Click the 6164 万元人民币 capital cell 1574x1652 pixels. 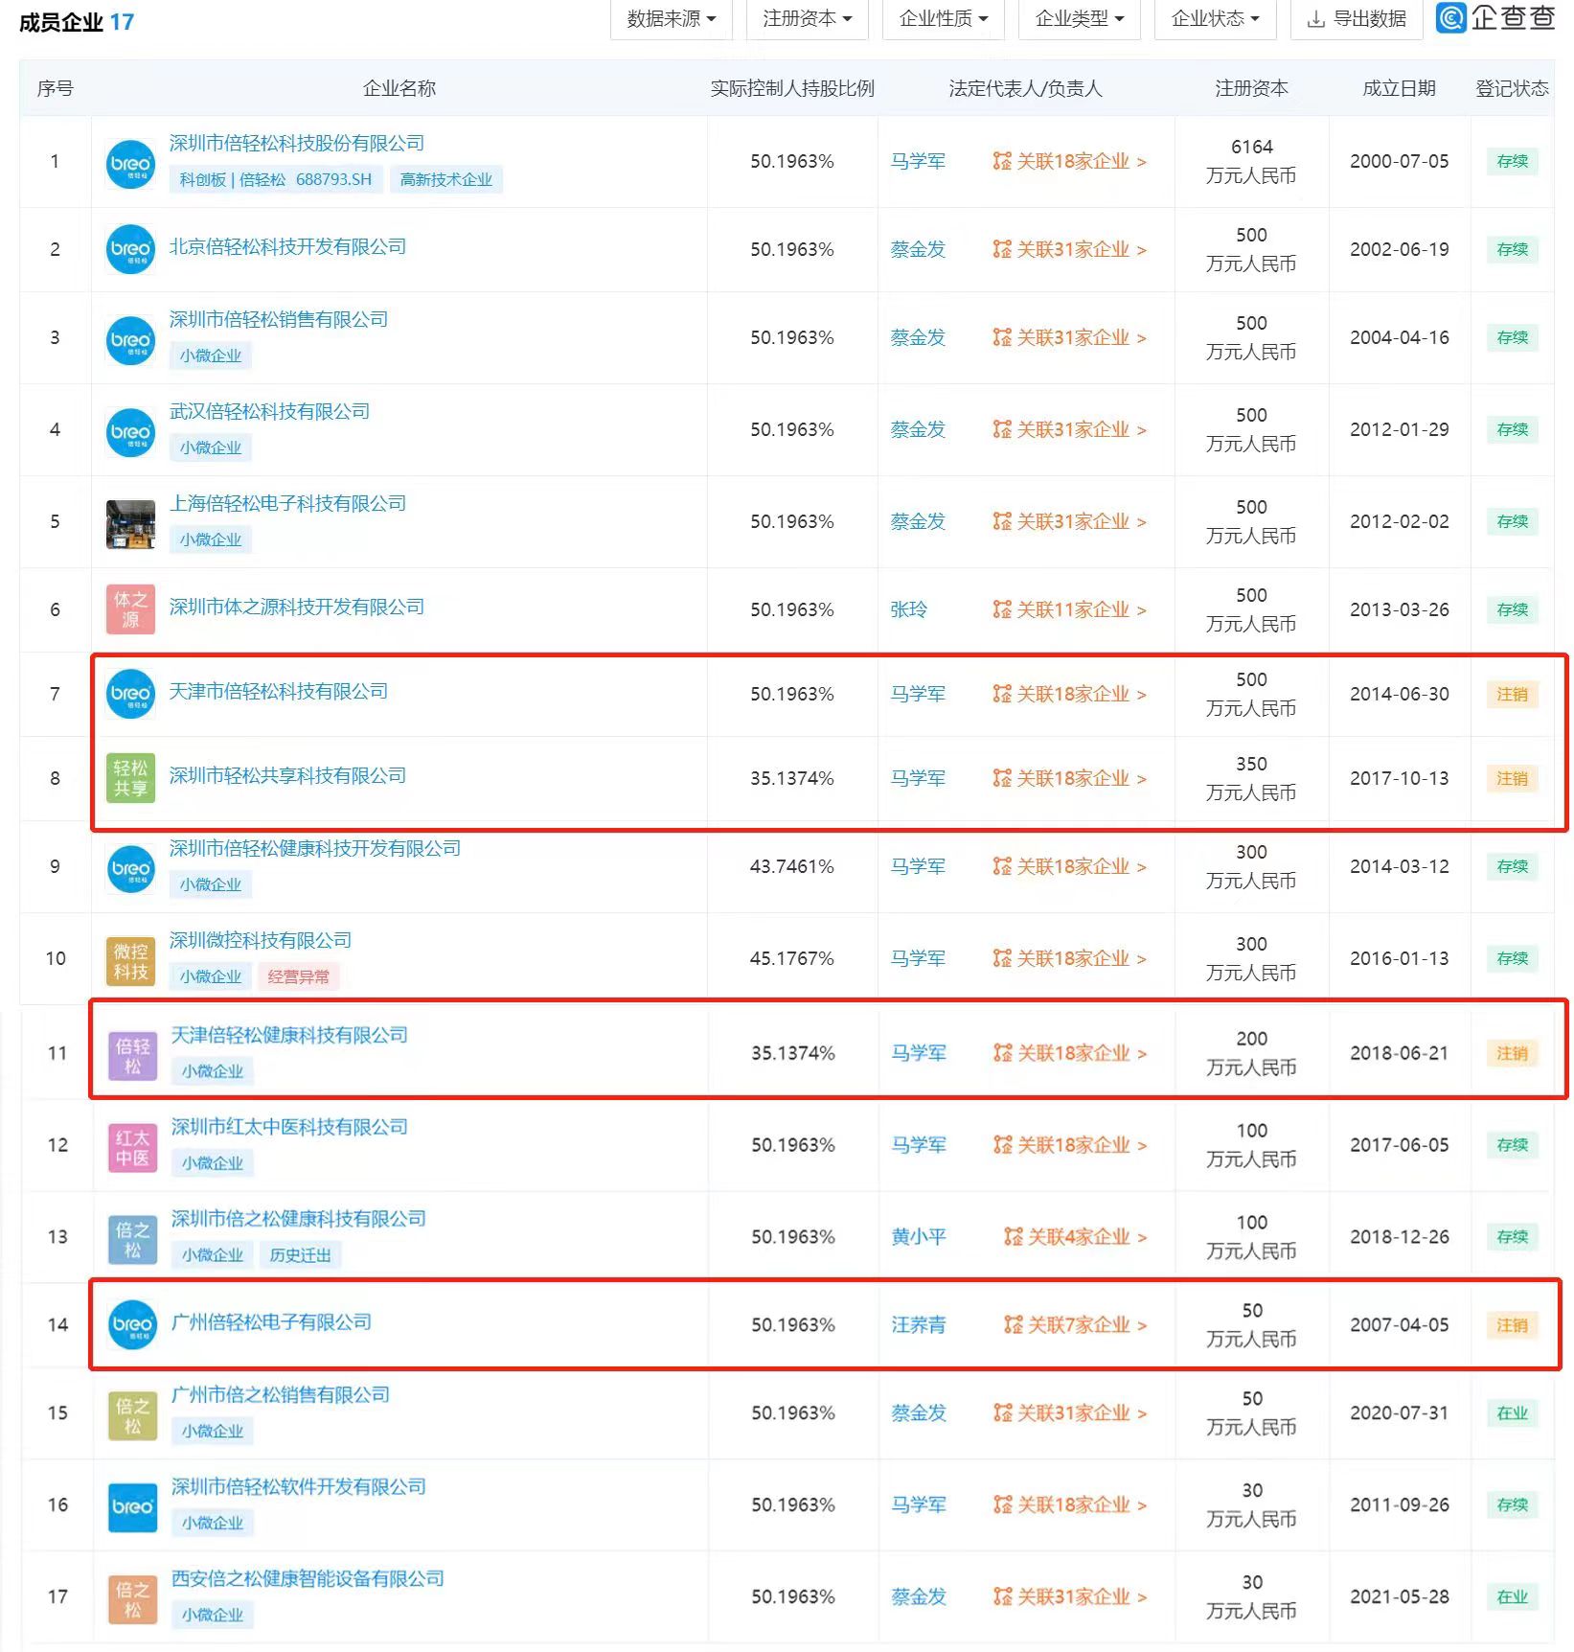click(x=1251, y=161)
